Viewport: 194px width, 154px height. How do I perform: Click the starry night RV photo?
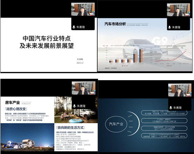pos(27,137)
